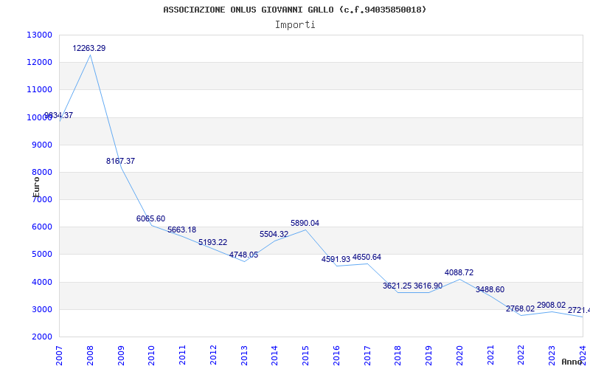Click the 9834.37 data label

click(59, 115)
